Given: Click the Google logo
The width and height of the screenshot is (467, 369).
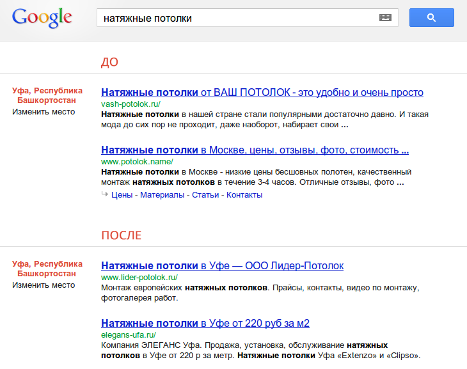Looking at the screenshot, I should (x=42, y=18).
